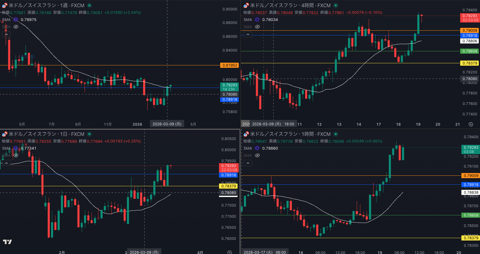Select the 4時間 chart title
The width and height of the screenshot is (480, 254).
290,5
